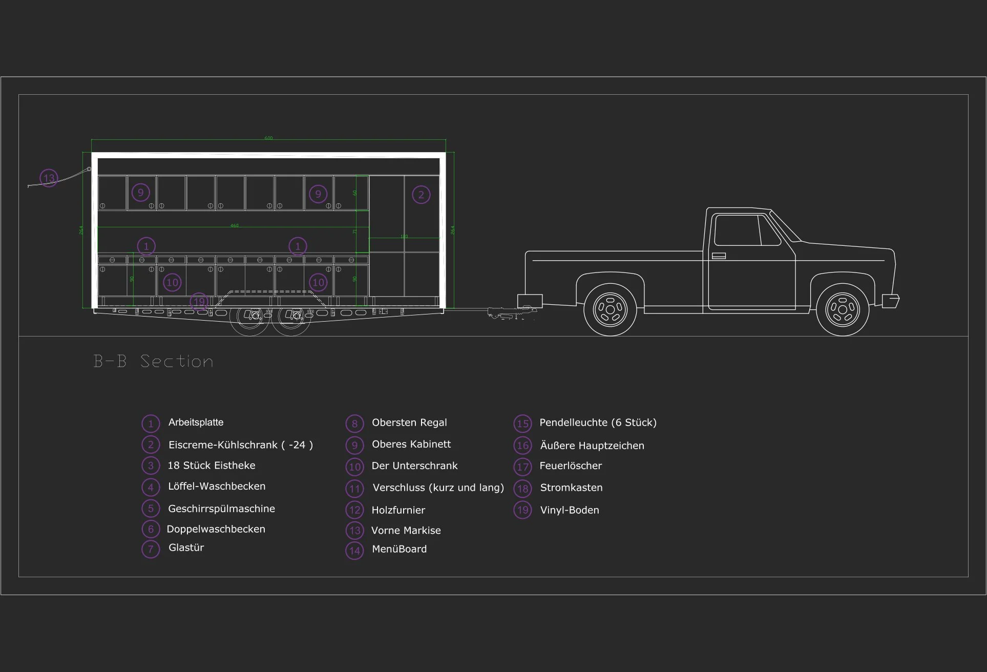Select the pickup truck's front wheel
This screenshot has width=987, height=672.
(842, 310)
